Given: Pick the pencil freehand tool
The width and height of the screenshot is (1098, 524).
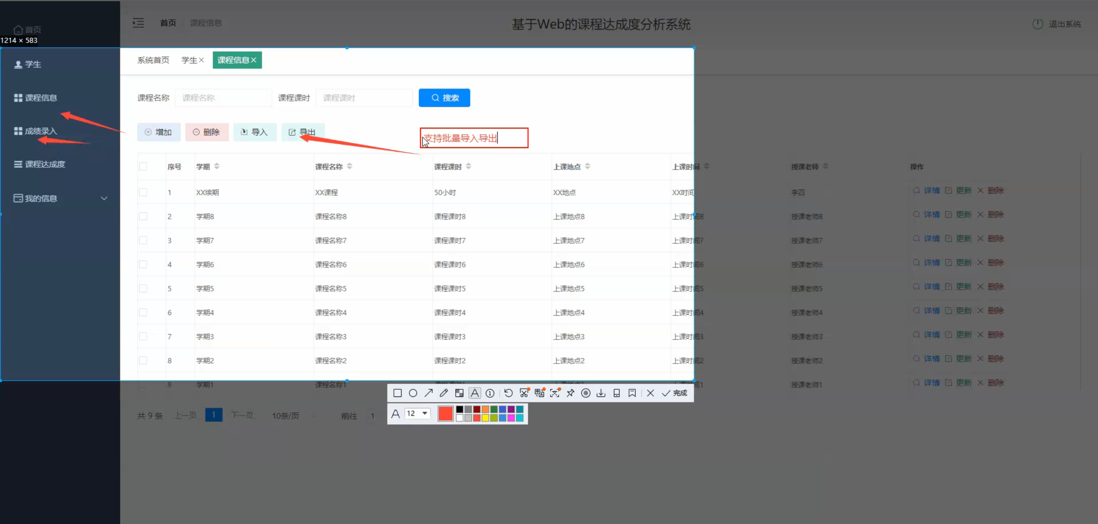Looking at the screenshot, I should [x=444, y=393].
